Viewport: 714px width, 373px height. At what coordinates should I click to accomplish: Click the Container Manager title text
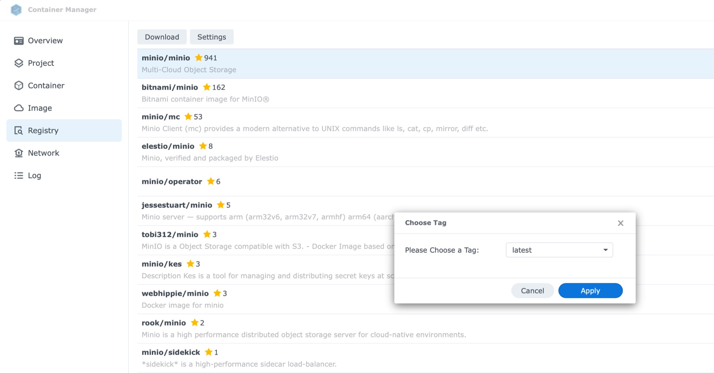62,10
